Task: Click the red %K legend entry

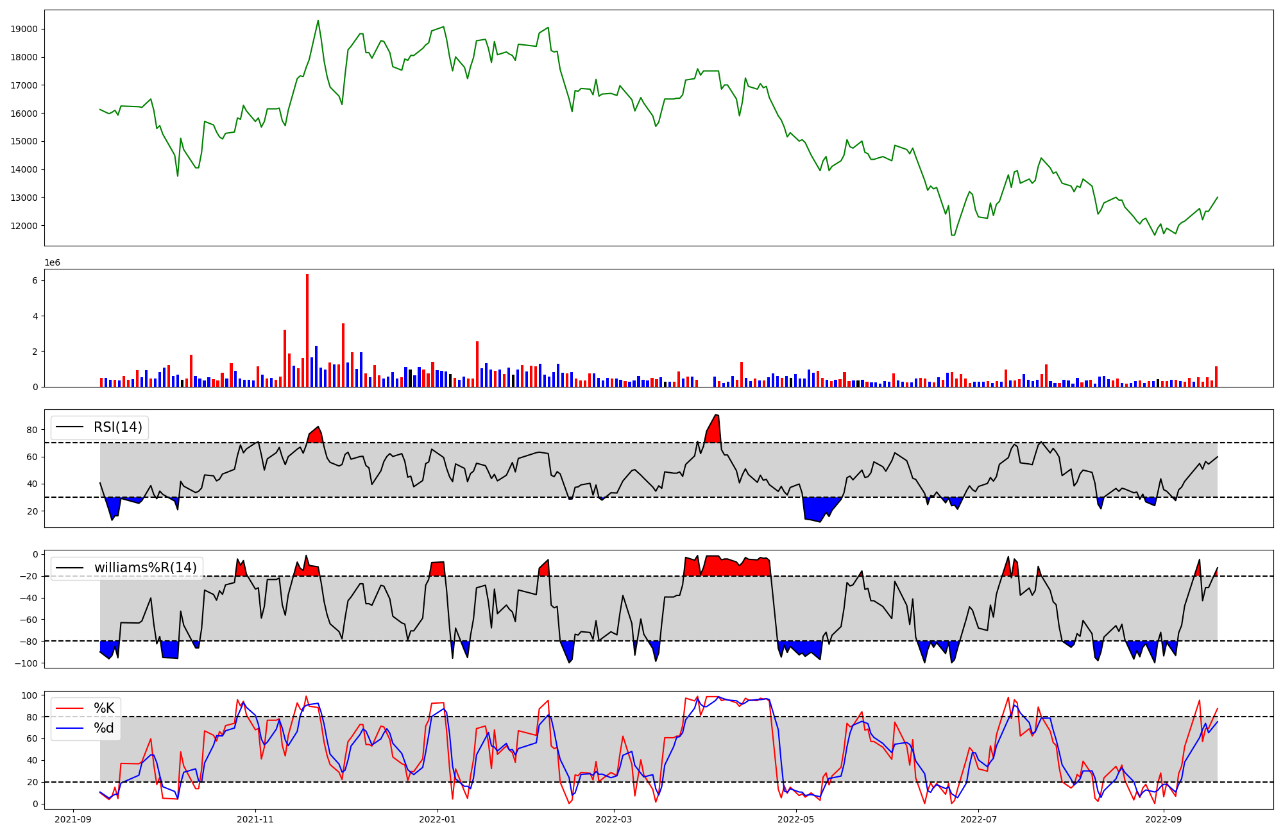Action: (x=104, y=708)
